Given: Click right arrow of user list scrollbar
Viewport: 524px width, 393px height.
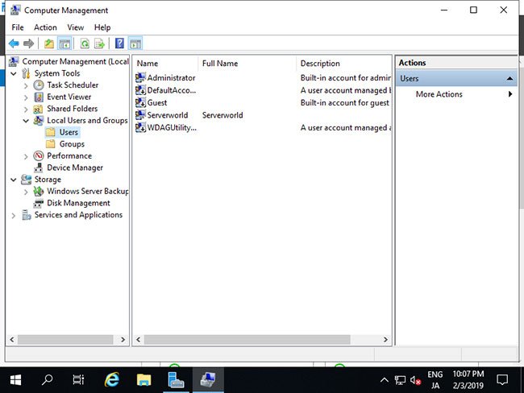Looking at the screenshot, I should (x=385, y=340).
